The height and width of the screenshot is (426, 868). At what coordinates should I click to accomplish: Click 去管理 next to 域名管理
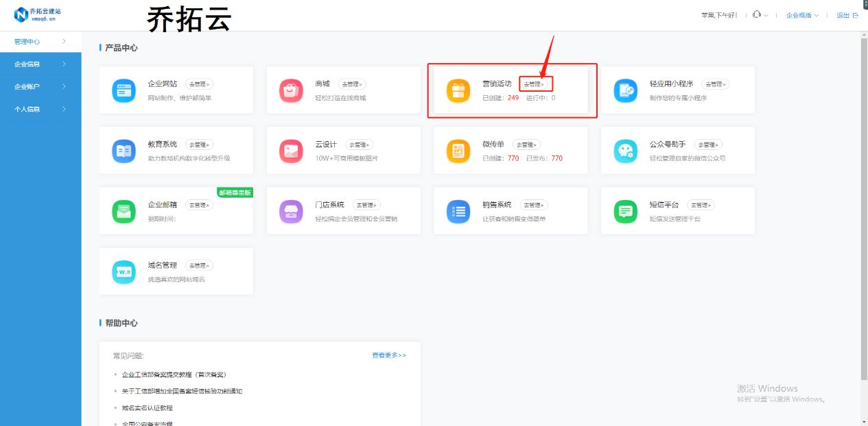pyautogui.click(x=199, y=265)
